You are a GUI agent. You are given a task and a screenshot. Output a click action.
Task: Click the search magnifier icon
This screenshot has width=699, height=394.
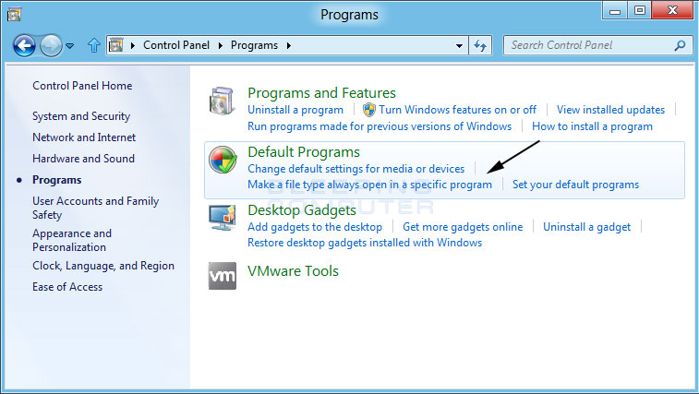click(x=680, y=45)
